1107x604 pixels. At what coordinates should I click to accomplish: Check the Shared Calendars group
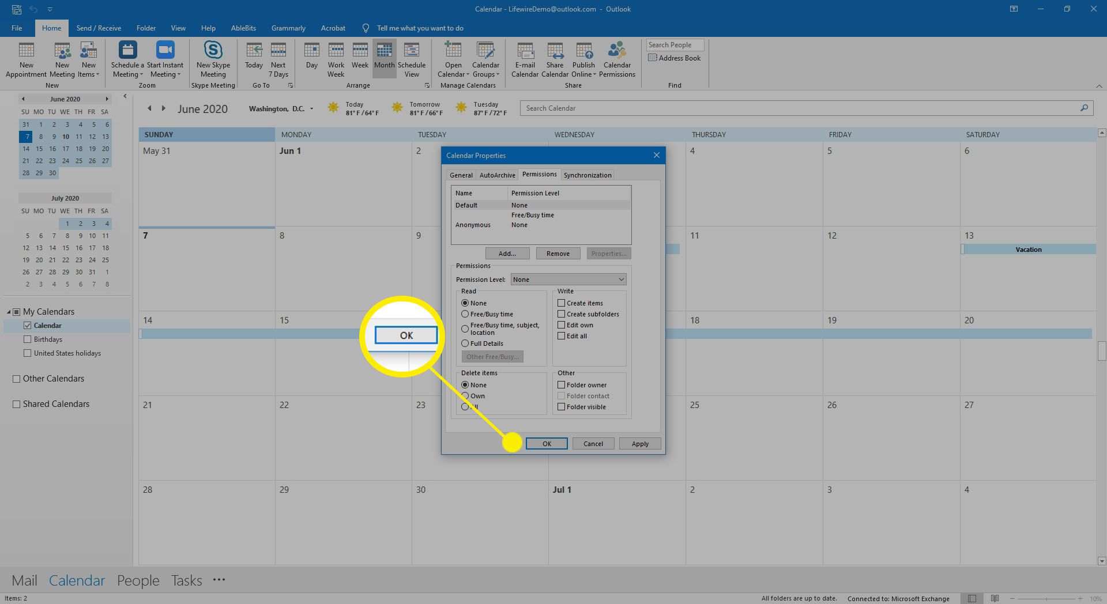click(16, 404)
